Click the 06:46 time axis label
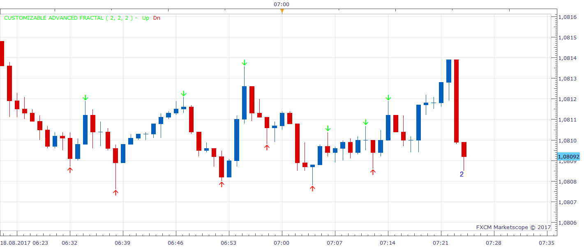584x248 pixels. [175, 243]
